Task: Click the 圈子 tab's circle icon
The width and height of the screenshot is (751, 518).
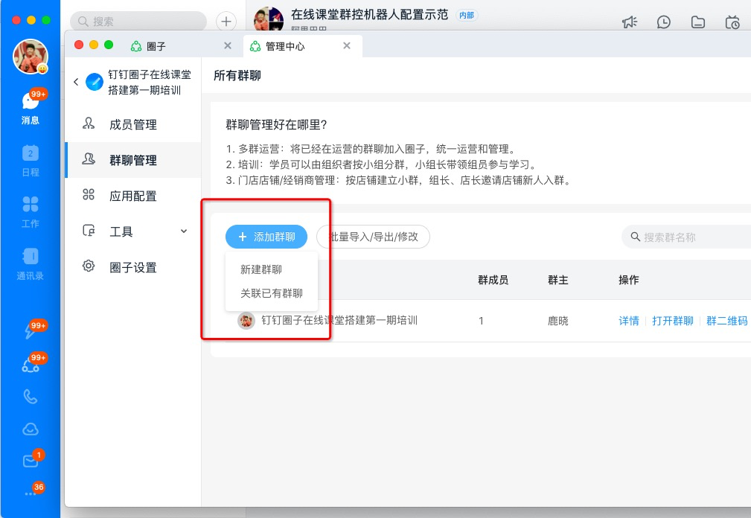Action: (136, 46)
